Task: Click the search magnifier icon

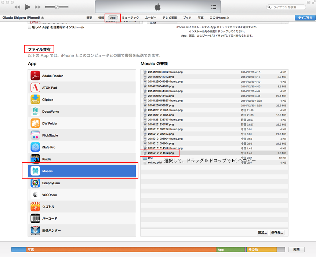Action: pos(269,7)
